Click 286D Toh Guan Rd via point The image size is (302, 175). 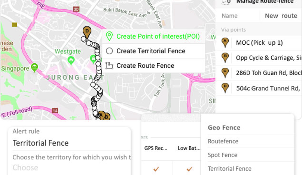[267, 73]
